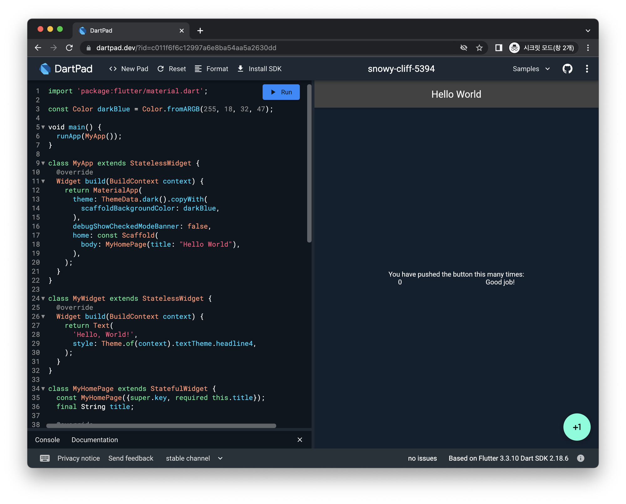Bookmark page with star icon
Viewport: 626px width, 504px height.
click(479, 48)
